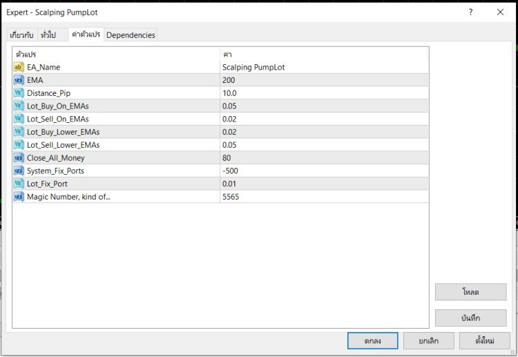
Task: Open the help question mark button
Action: point(470,12)
